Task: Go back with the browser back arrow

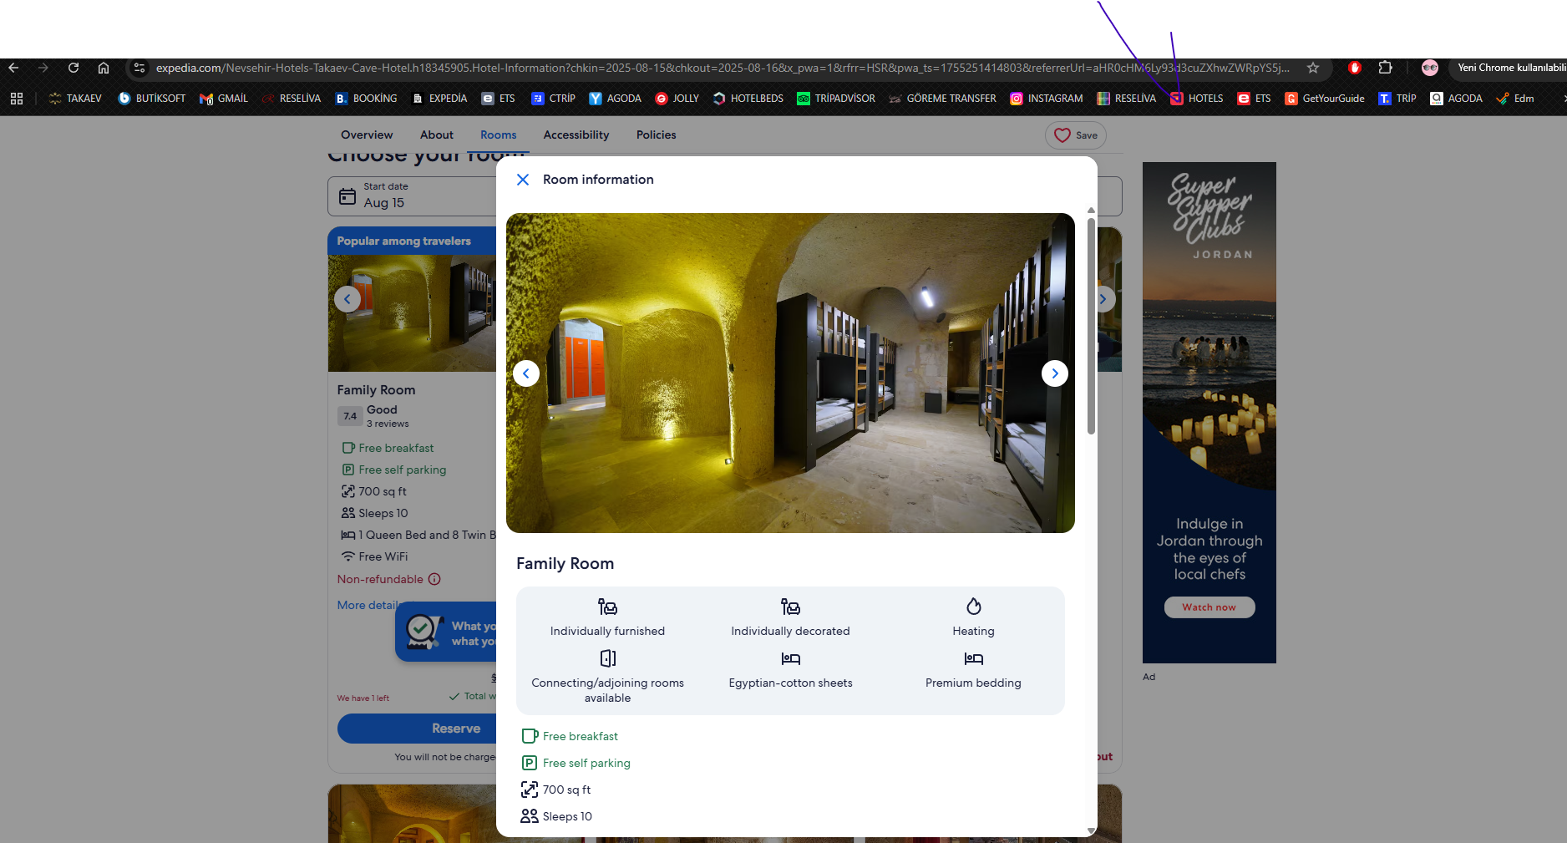Action: [x=13, y=68]
